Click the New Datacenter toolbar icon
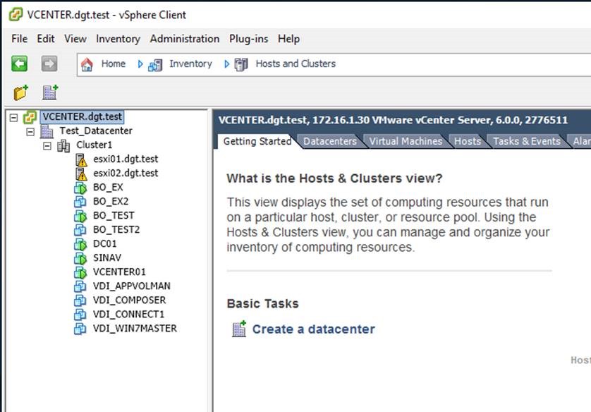Viewport: 591px width, 412px height. pos(50,92)
